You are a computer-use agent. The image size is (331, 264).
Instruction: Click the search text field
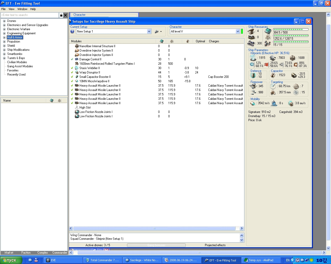point(30,15)
